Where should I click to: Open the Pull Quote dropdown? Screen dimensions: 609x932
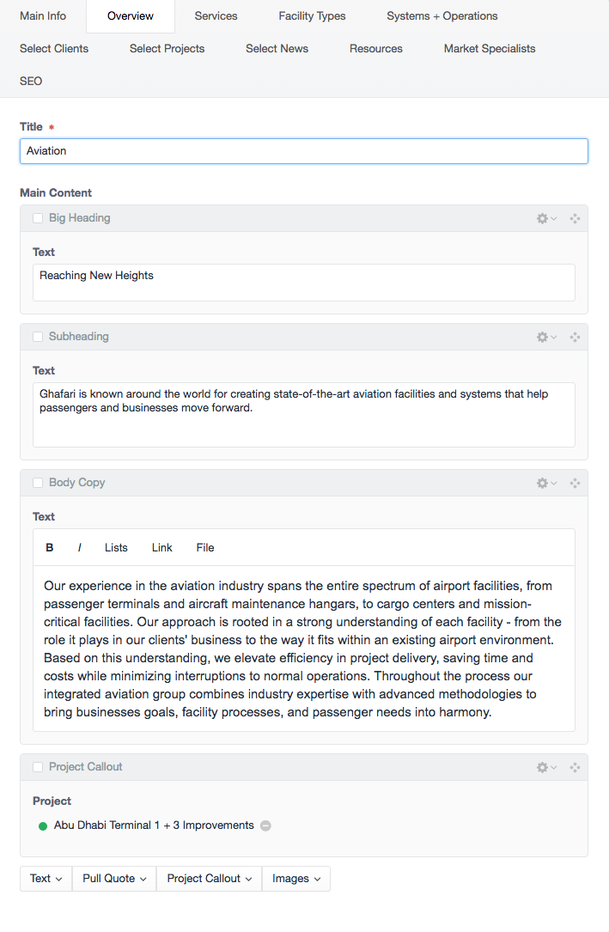click(114, 879)
